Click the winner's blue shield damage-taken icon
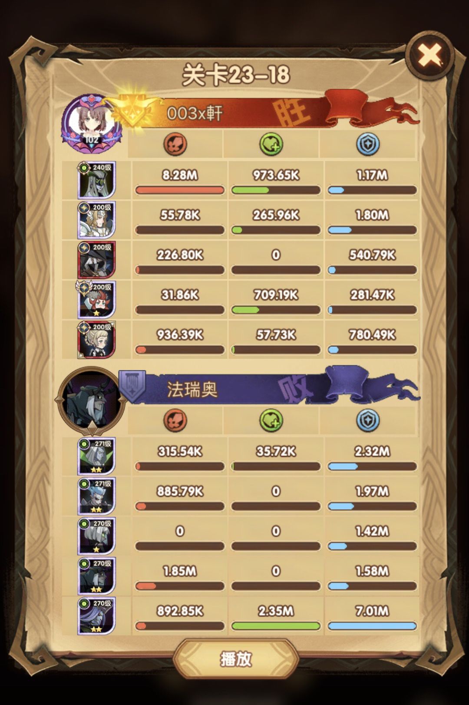 368,144
